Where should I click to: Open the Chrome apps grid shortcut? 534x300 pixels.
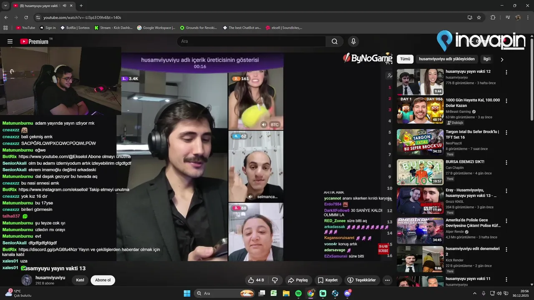[x=5, y=28]
